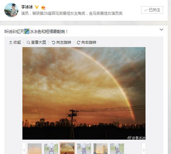Click the main rainbow sunset photo

84,93
